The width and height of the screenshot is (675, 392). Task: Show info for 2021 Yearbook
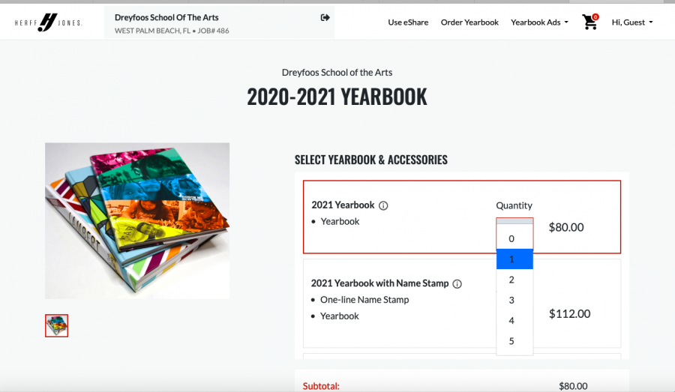click(383, 205)
